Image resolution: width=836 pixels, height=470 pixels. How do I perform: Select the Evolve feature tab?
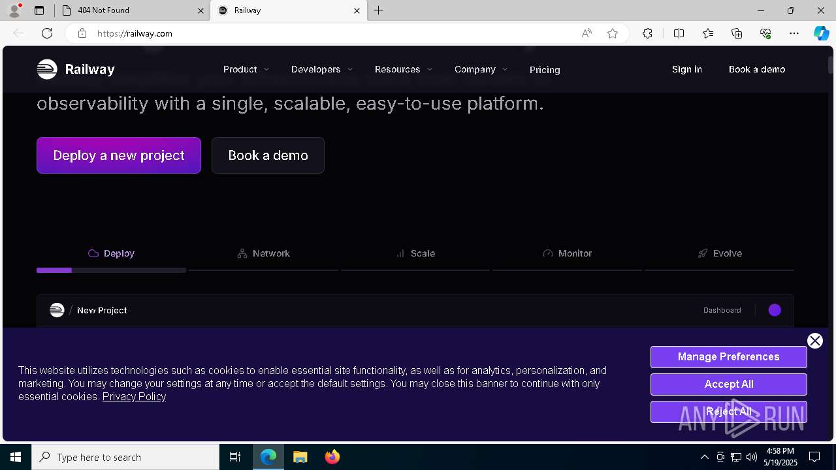pos(719,253)
